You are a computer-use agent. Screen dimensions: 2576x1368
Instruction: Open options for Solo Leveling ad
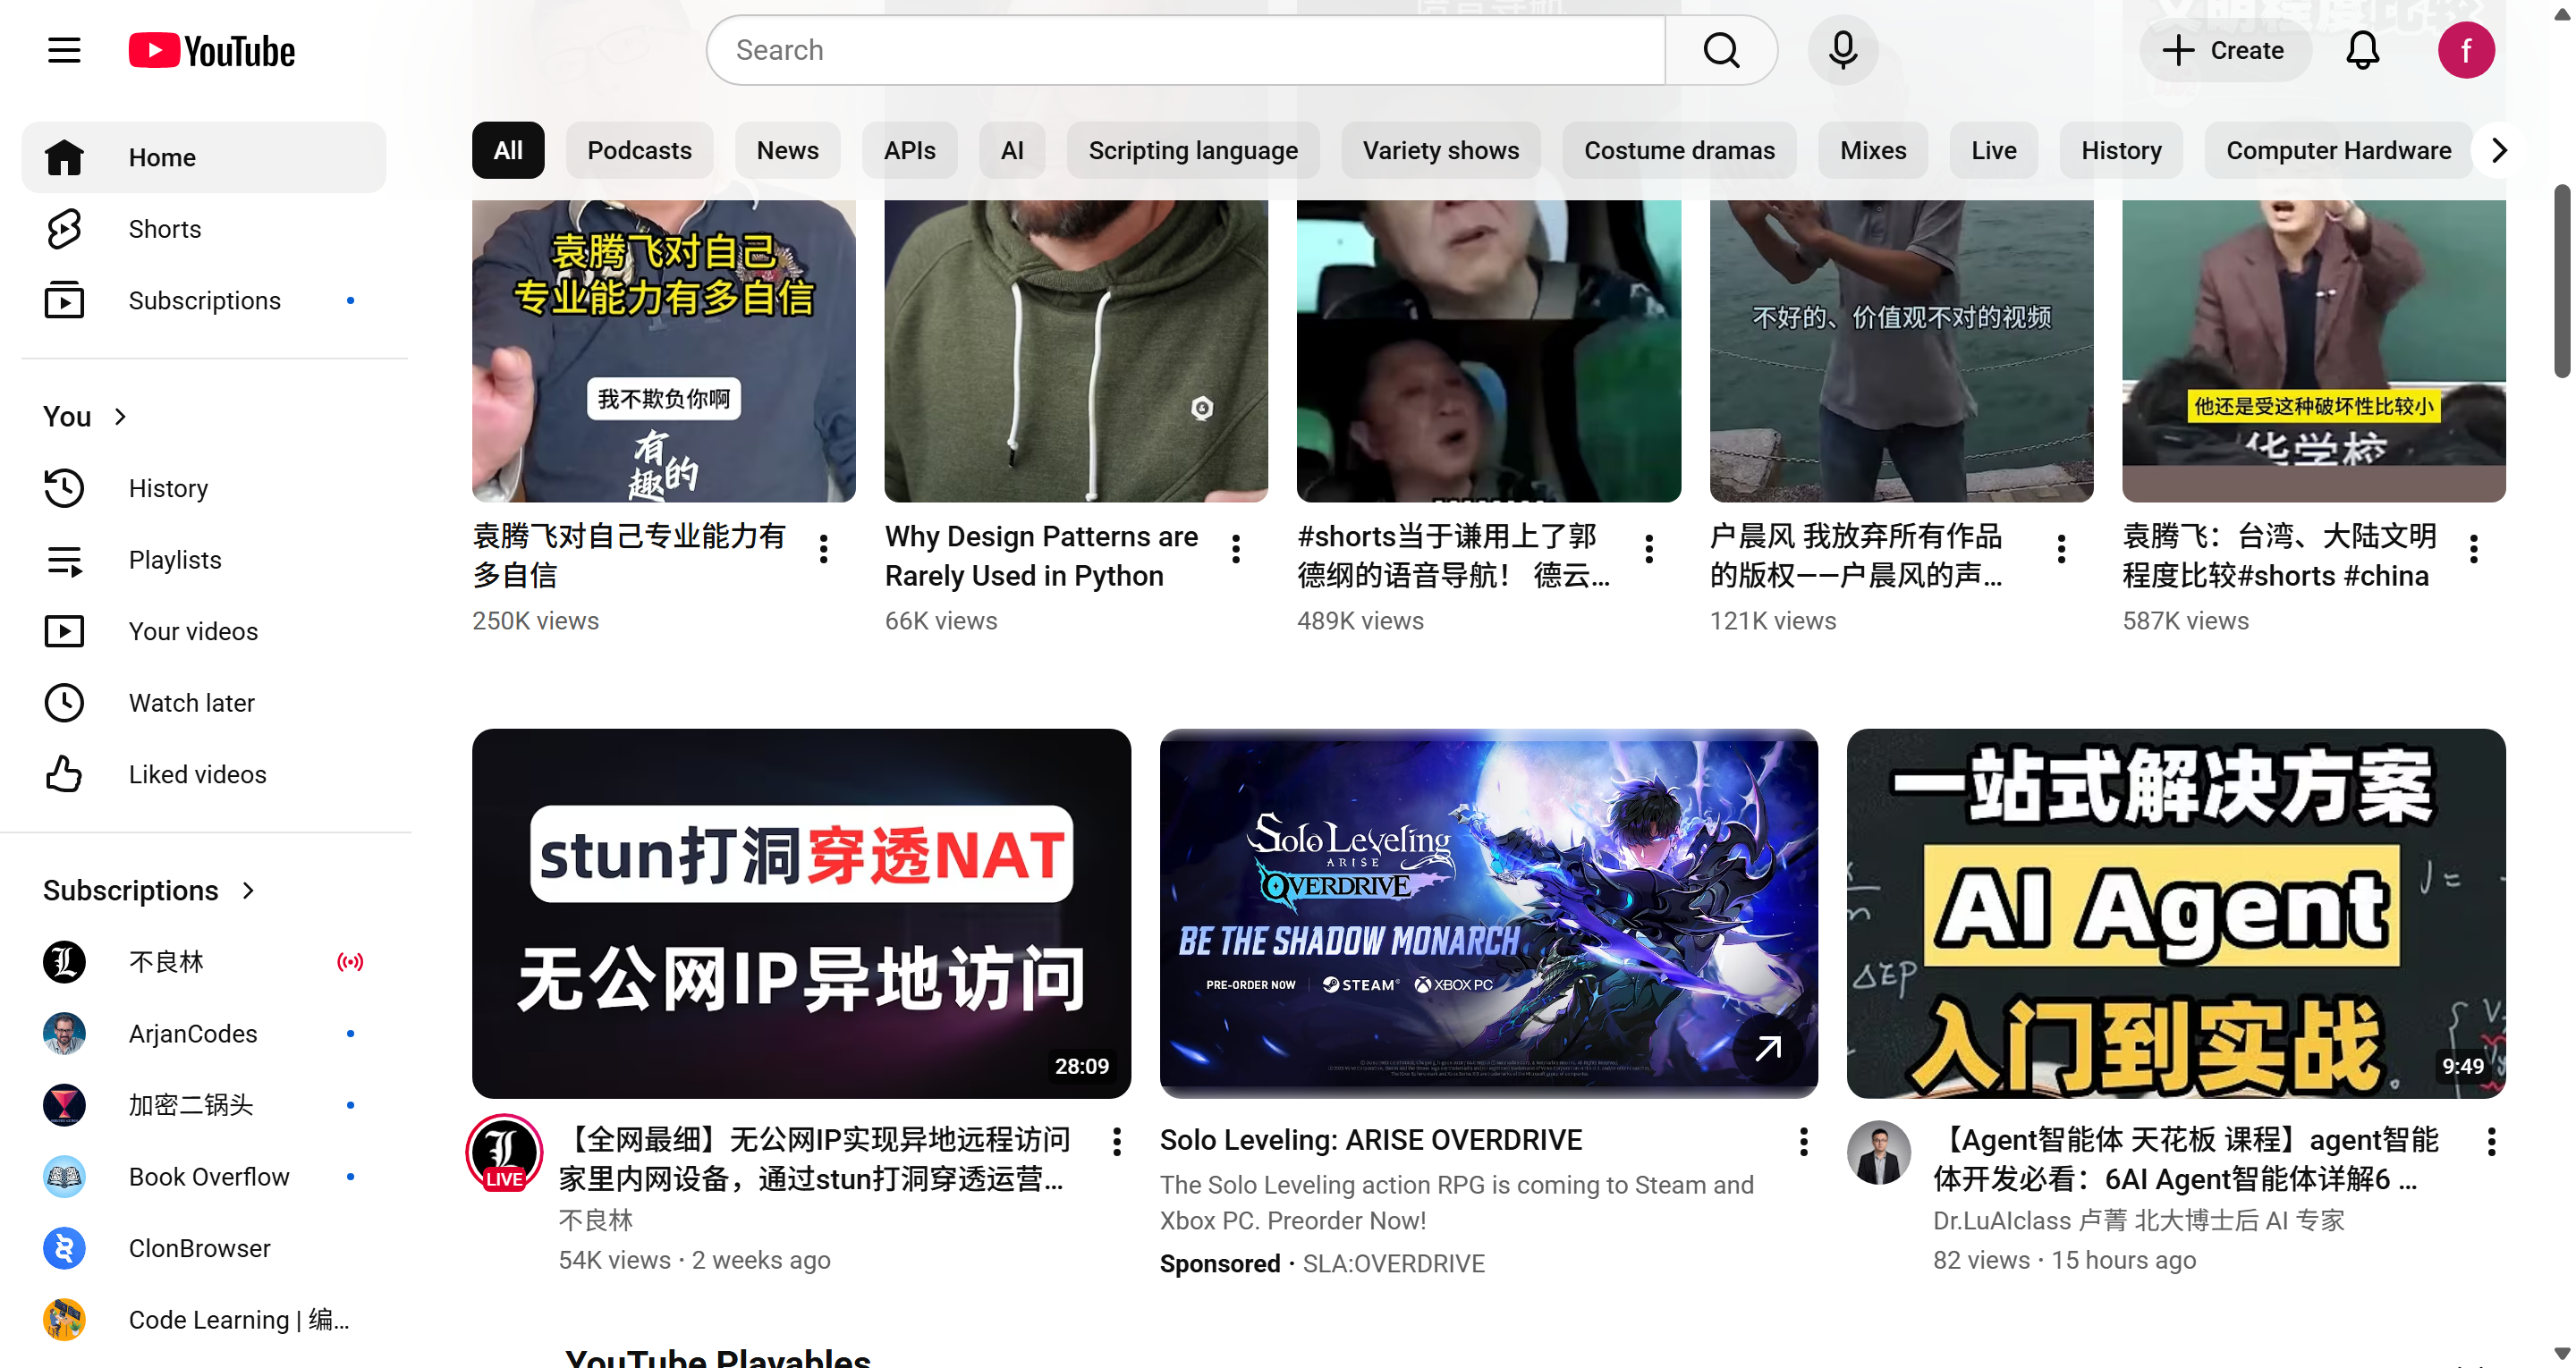coord(1803,1141)
